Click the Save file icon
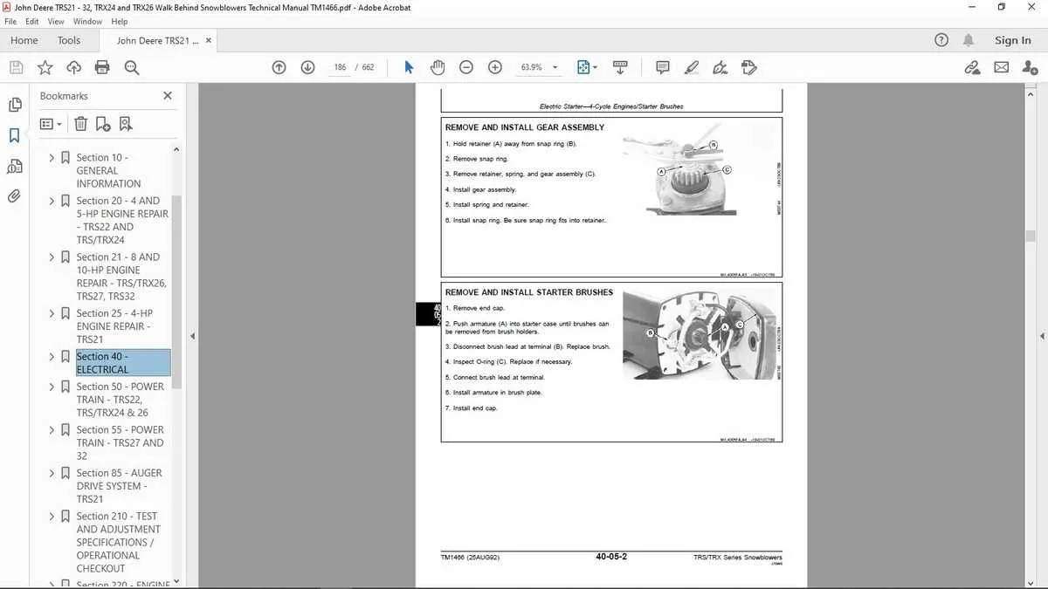1048x589 pixels. pyautogui.click(x=16, y=67)
